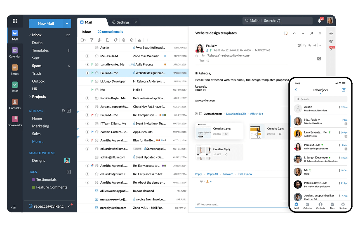Go to next email down arrow
358x227 pixels.
[303, 33]
